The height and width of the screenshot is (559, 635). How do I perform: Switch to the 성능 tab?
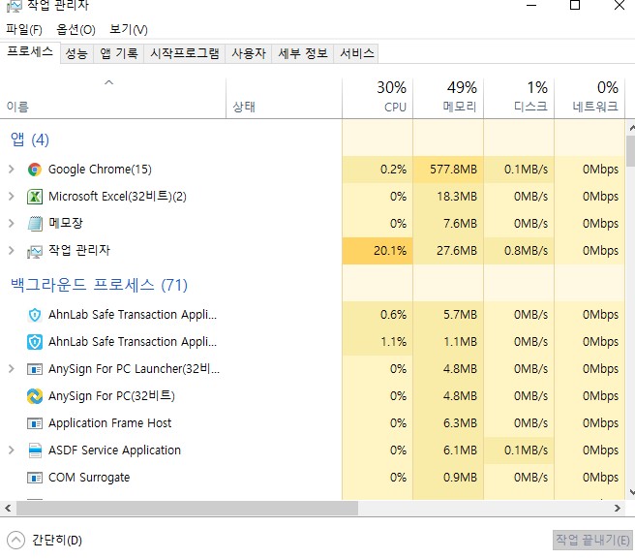76,53
